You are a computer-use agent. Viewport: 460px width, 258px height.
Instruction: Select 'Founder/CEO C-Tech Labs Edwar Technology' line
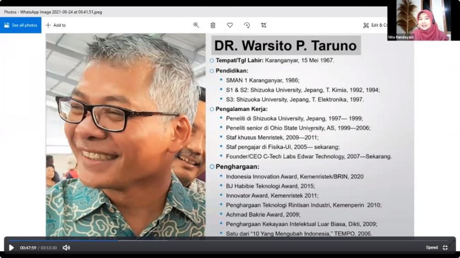tap(309, 156)
